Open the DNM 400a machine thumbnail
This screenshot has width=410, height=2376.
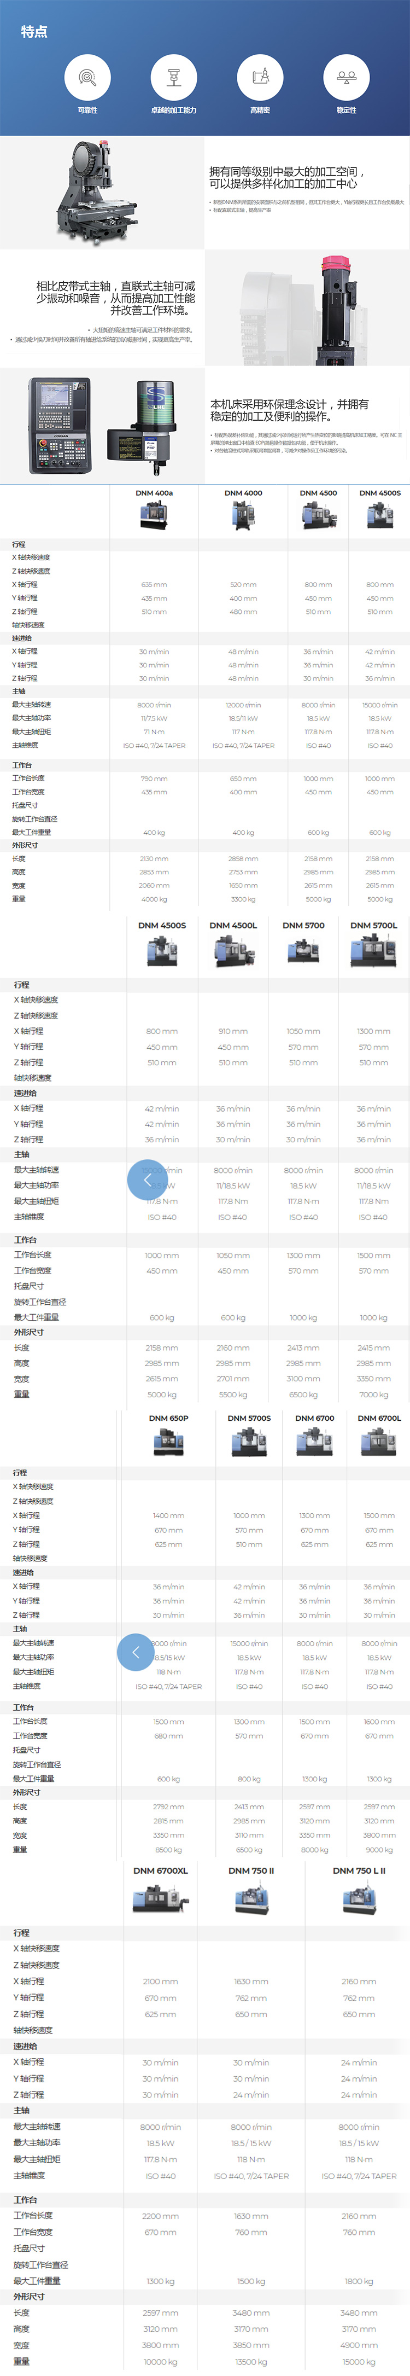[x=154, y=515]
